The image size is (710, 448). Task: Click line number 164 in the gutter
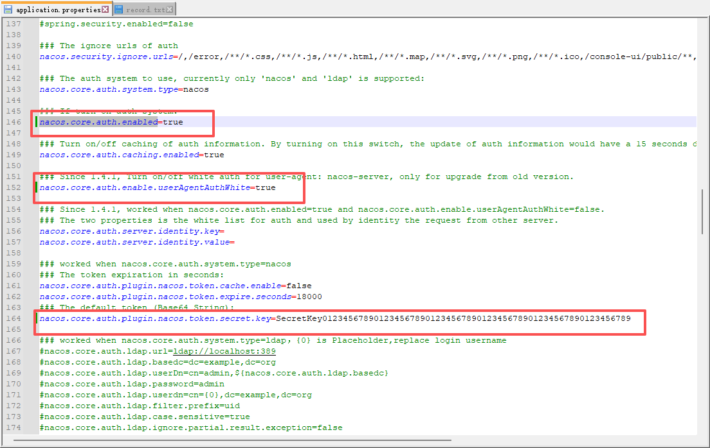pyautogui.click(x=14, y=319)
